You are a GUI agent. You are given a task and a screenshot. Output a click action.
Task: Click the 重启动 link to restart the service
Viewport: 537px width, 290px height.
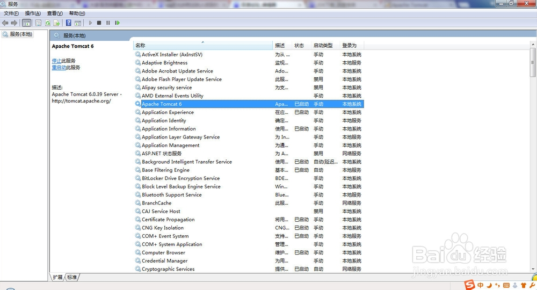tap(59, 68)
